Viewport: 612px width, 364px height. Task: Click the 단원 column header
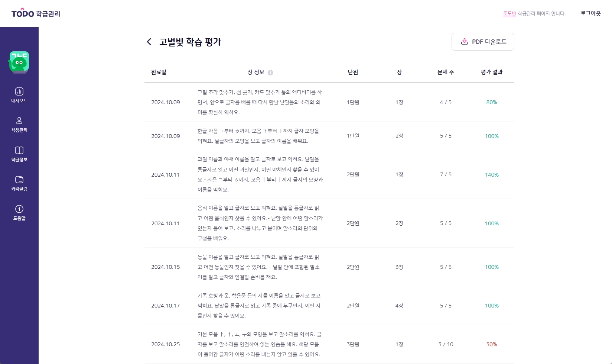point(353,72)
